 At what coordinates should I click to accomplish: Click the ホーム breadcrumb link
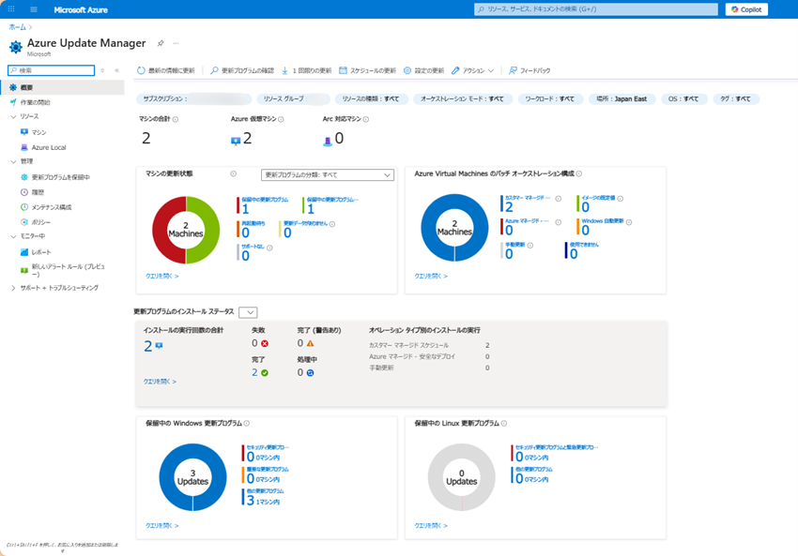[x=17, y=27]
